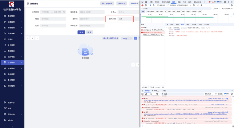Screen dimensions: 234x128
Task: Click export HAR download icon
Action: [201, 5]
